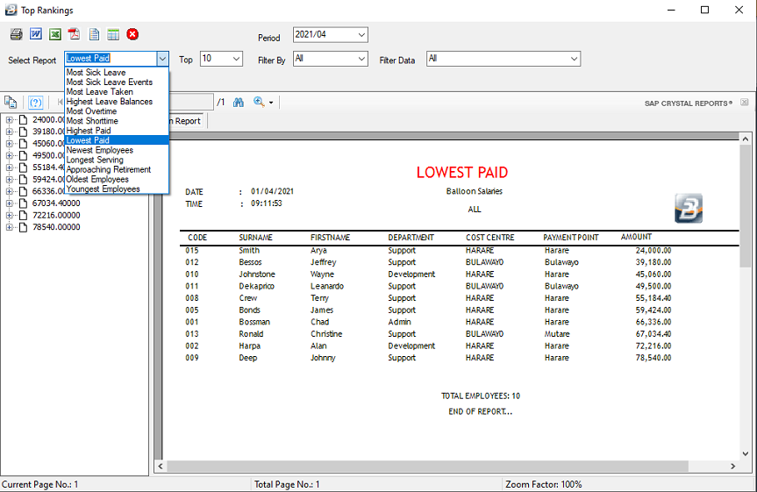Click vertical scrollbar down arrow

[746, 453]
